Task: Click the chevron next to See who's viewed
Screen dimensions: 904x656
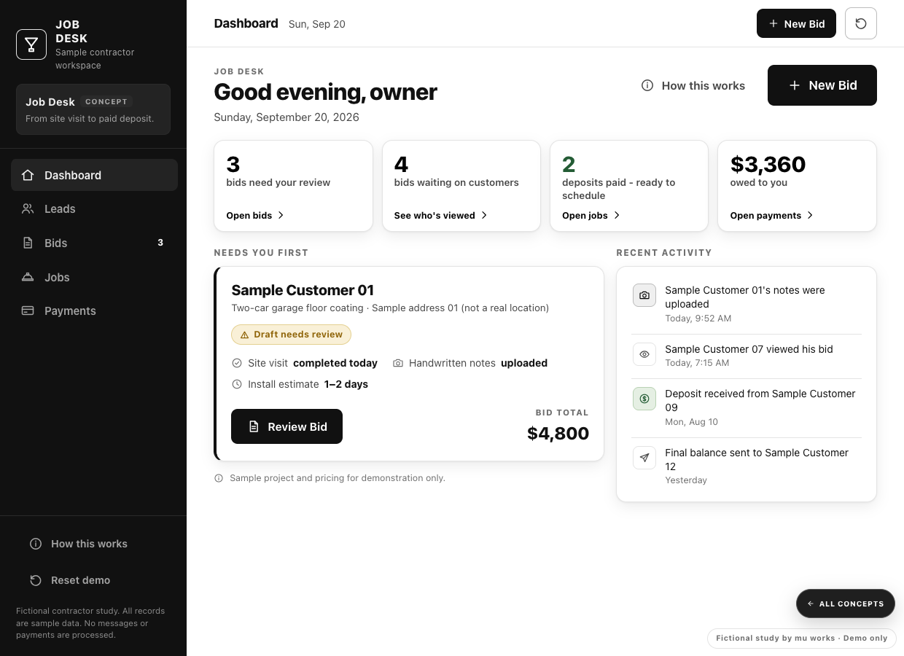Action: (484, 215)
